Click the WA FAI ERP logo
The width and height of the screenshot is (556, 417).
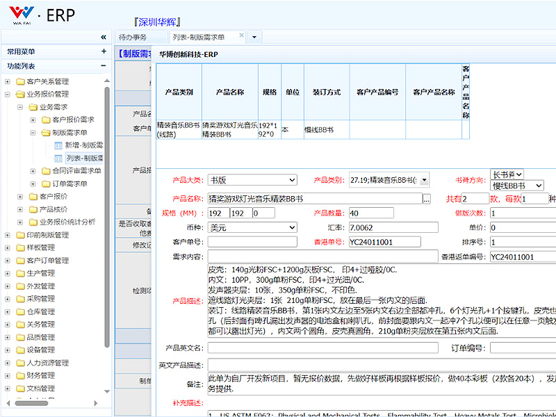[x=42, y=15]
